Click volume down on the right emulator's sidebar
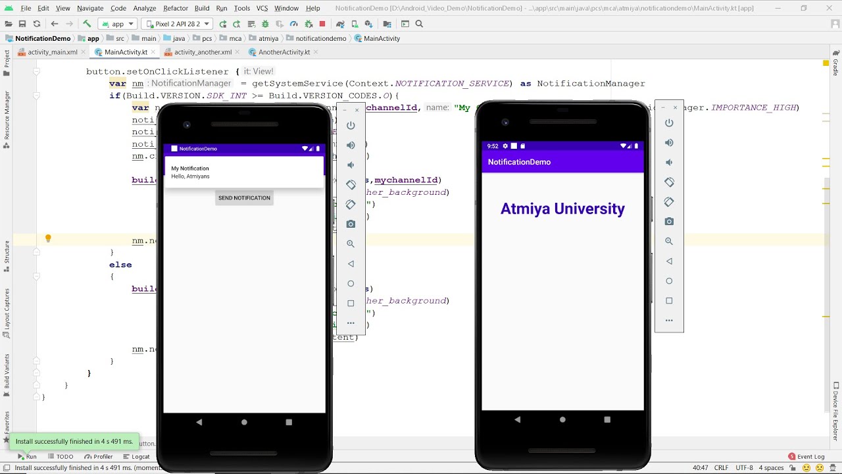The image size is (842, 474). [x=669, y=162]
